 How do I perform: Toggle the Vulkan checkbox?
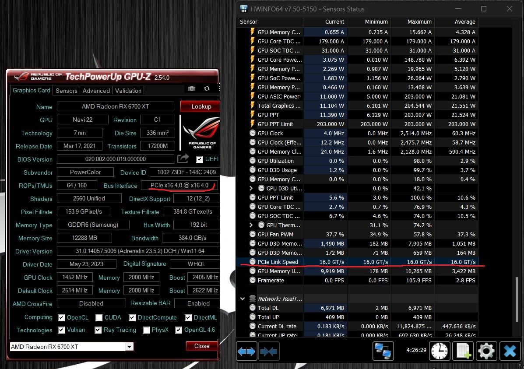click(61, 330)
